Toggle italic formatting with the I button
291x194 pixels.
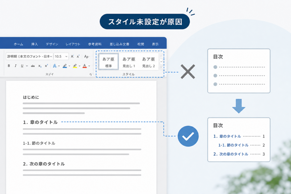[15, 66]
